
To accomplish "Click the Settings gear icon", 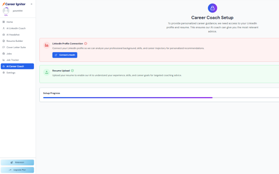I will (3, 72).
